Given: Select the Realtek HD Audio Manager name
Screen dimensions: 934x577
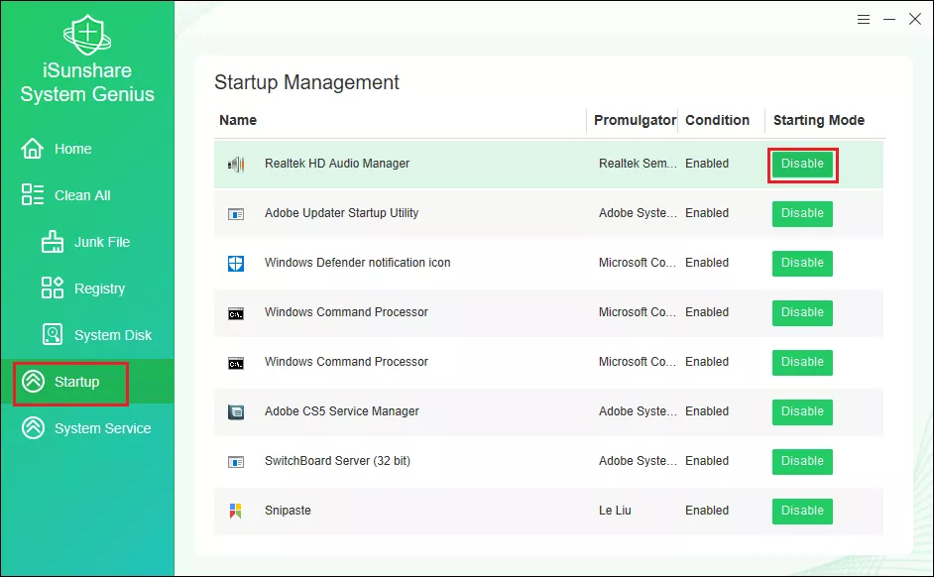Looking at the screenshot, I should [x=337, y=164].
